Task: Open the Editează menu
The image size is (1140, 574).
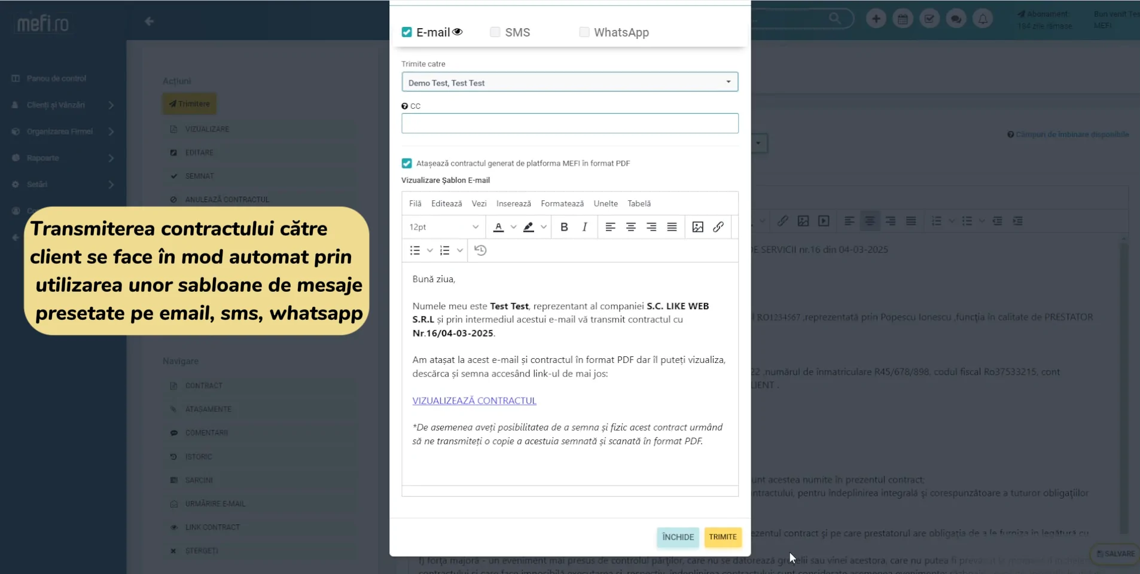Action: [447, 203]
